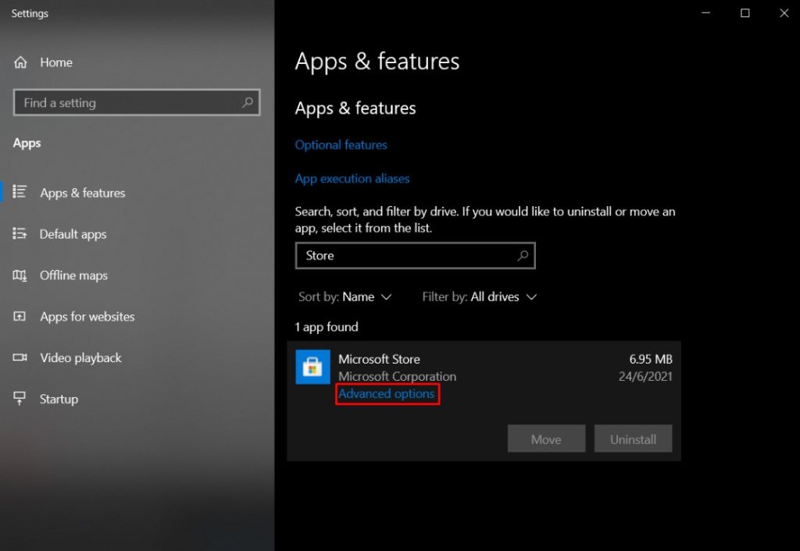Click the search magnifier in Find a setting
Screen dimensions: 800x551
pyautogui.click(x=247, y=102)
